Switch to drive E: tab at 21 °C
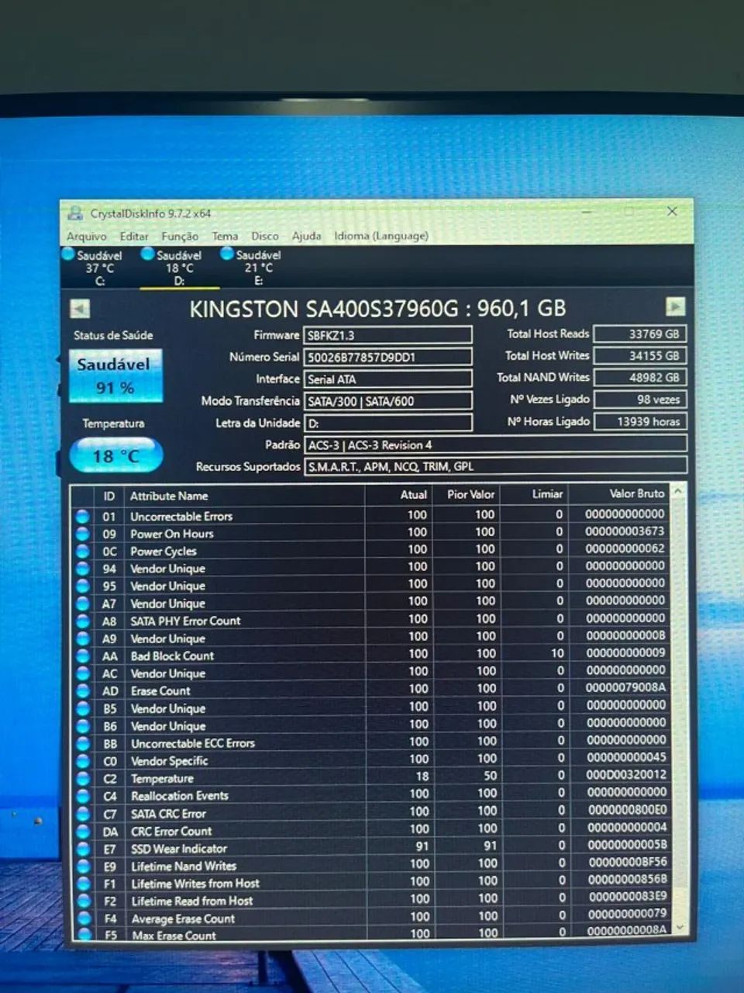Viewport: 744px width, 993px height. (258, 268)
